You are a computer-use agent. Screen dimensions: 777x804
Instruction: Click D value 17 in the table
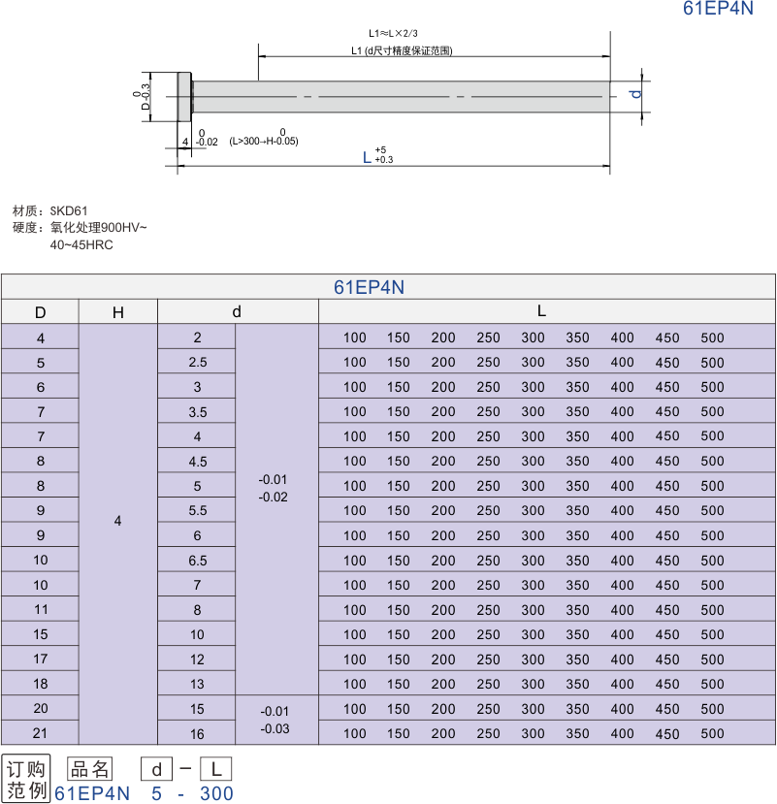point(41,659)
